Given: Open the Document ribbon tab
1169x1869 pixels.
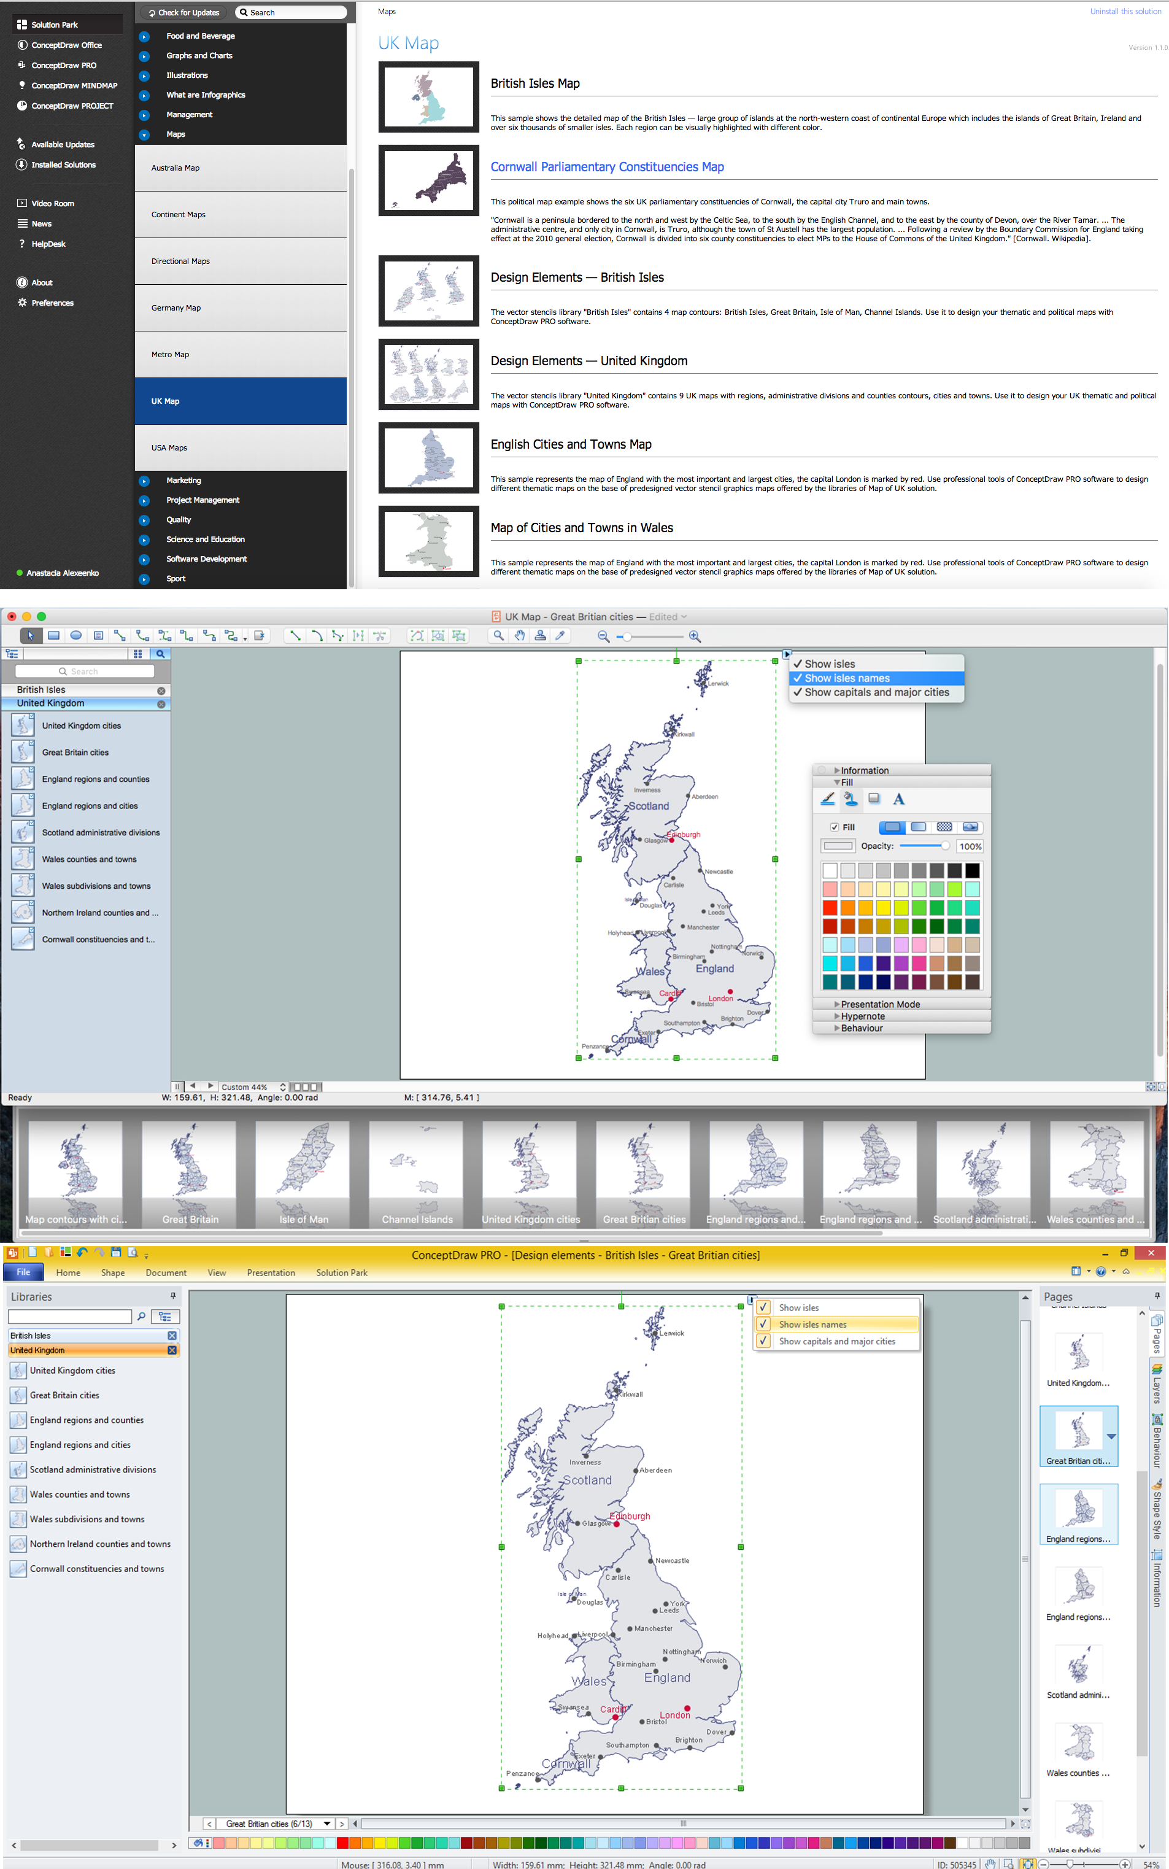Looking at the screenshot, I should point(166,1273).
